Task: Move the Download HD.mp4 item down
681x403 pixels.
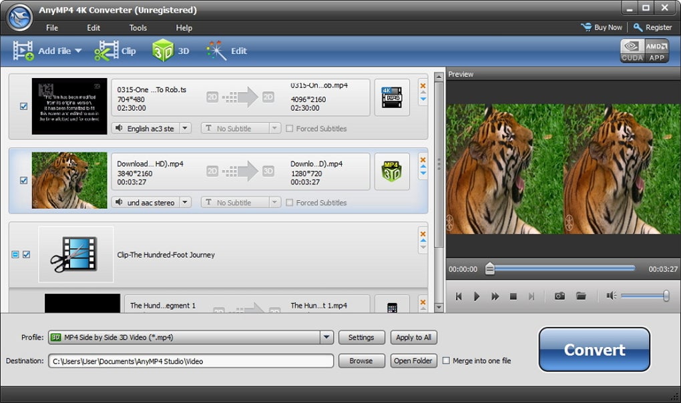Action: coord(423,173)
